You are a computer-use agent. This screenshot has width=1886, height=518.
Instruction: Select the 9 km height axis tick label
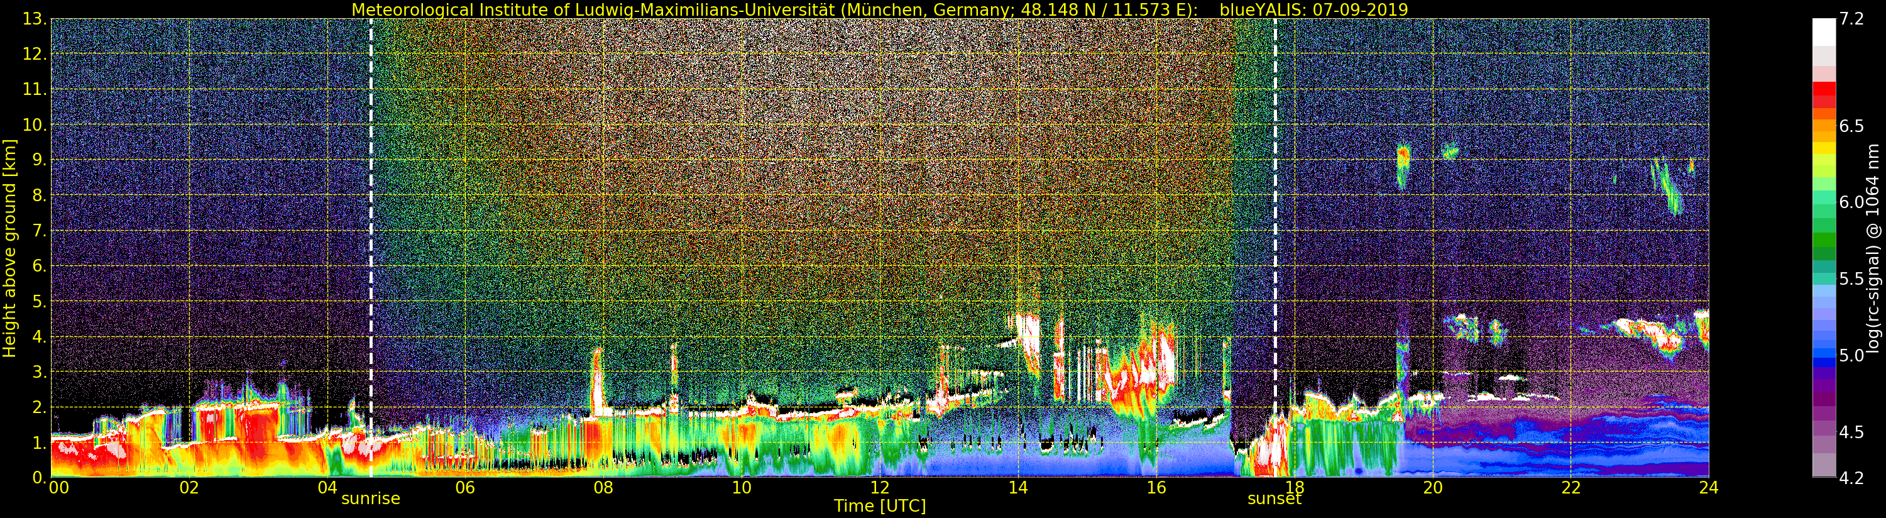(x=39, y=160)
